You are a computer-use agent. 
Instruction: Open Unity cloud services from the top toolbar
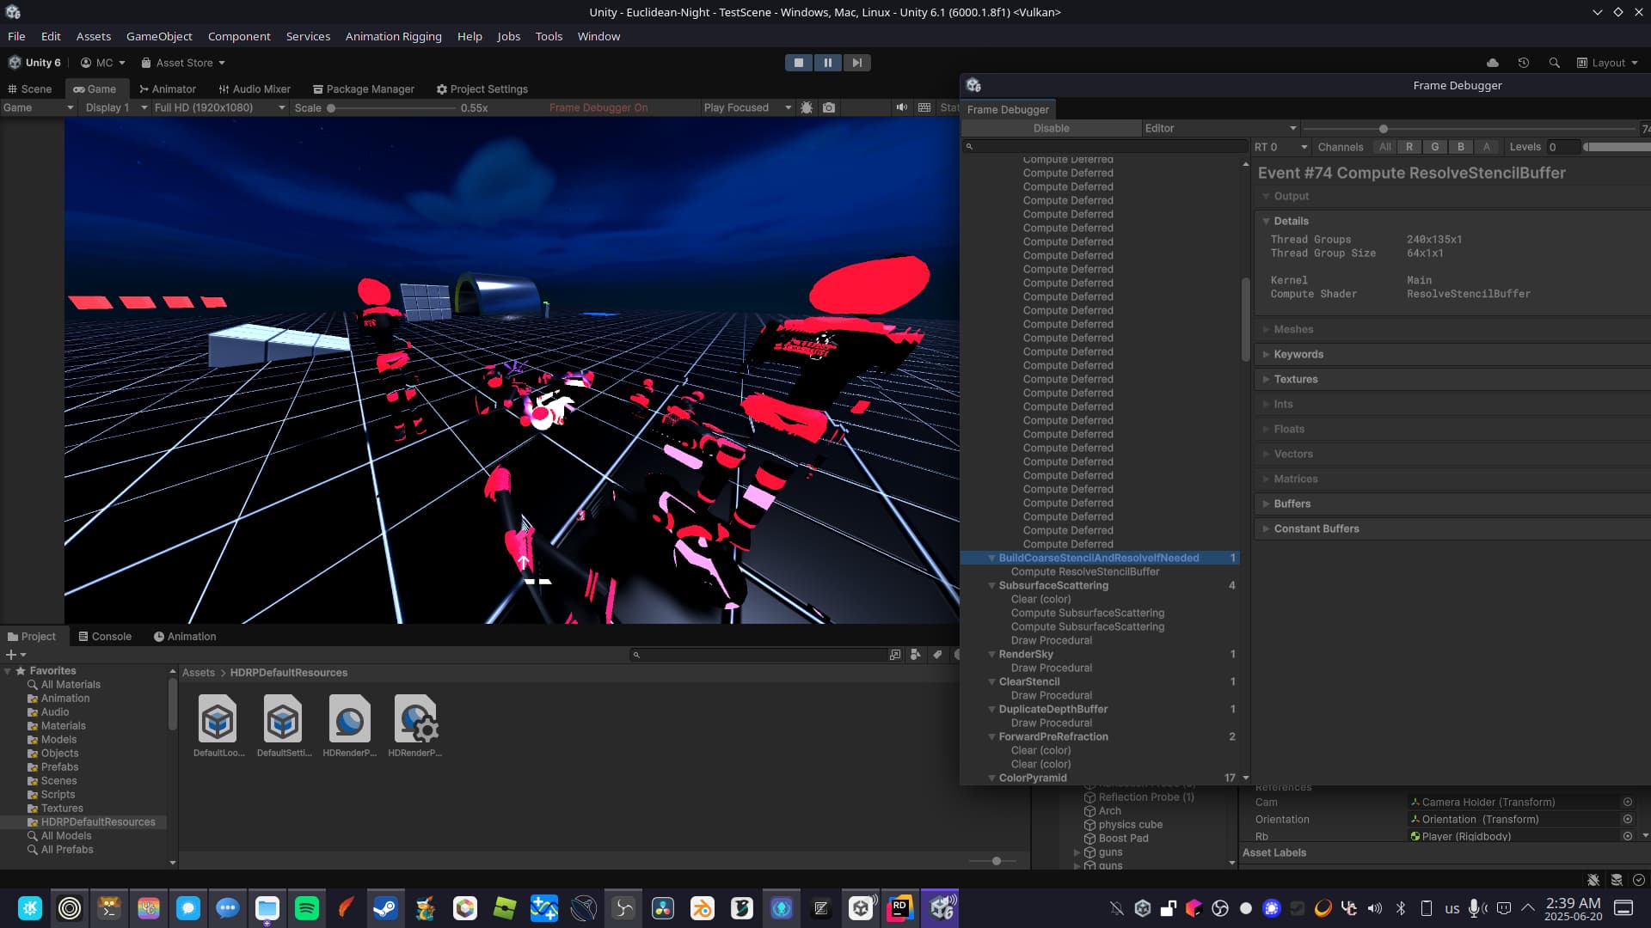coord(1492,62)
